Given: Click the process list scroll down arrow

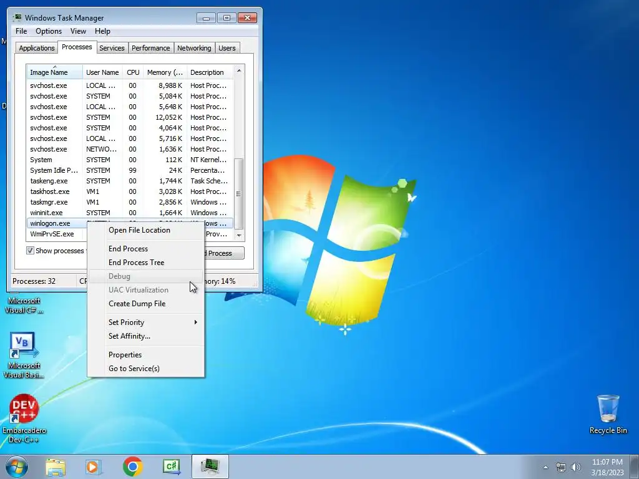Looking at the screenshot, I should pyautogui.click(x=239, y=235).
